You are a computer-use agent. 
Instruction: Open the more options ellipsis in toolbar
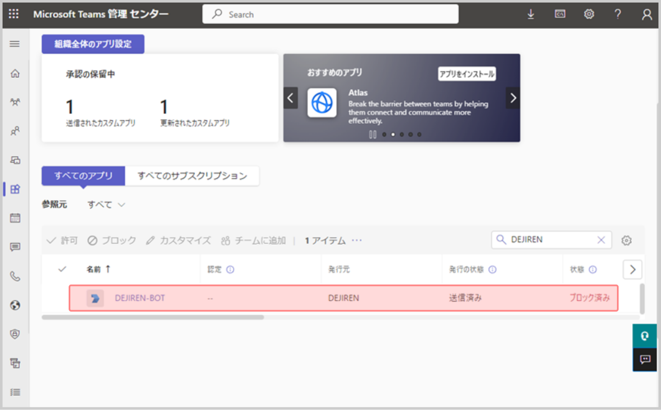(x=357, y=241)
